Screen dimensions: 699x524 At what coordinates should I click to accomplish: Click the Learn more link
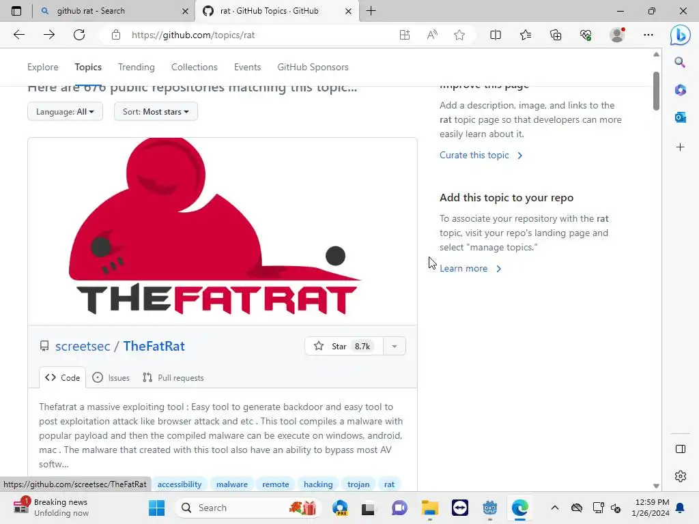click(470, 268)
